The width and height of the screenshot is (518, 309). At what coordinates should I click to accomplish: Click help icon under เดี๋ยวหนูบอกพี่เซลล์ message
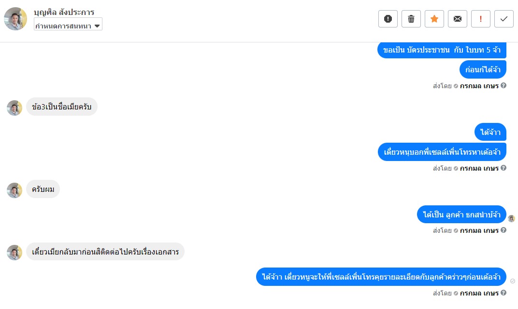click(504, 168)
